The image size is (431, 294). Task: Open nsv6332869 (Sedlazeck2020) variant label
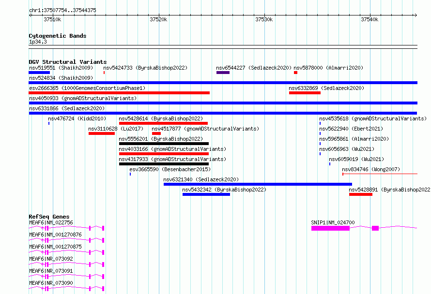pos(326,88)
